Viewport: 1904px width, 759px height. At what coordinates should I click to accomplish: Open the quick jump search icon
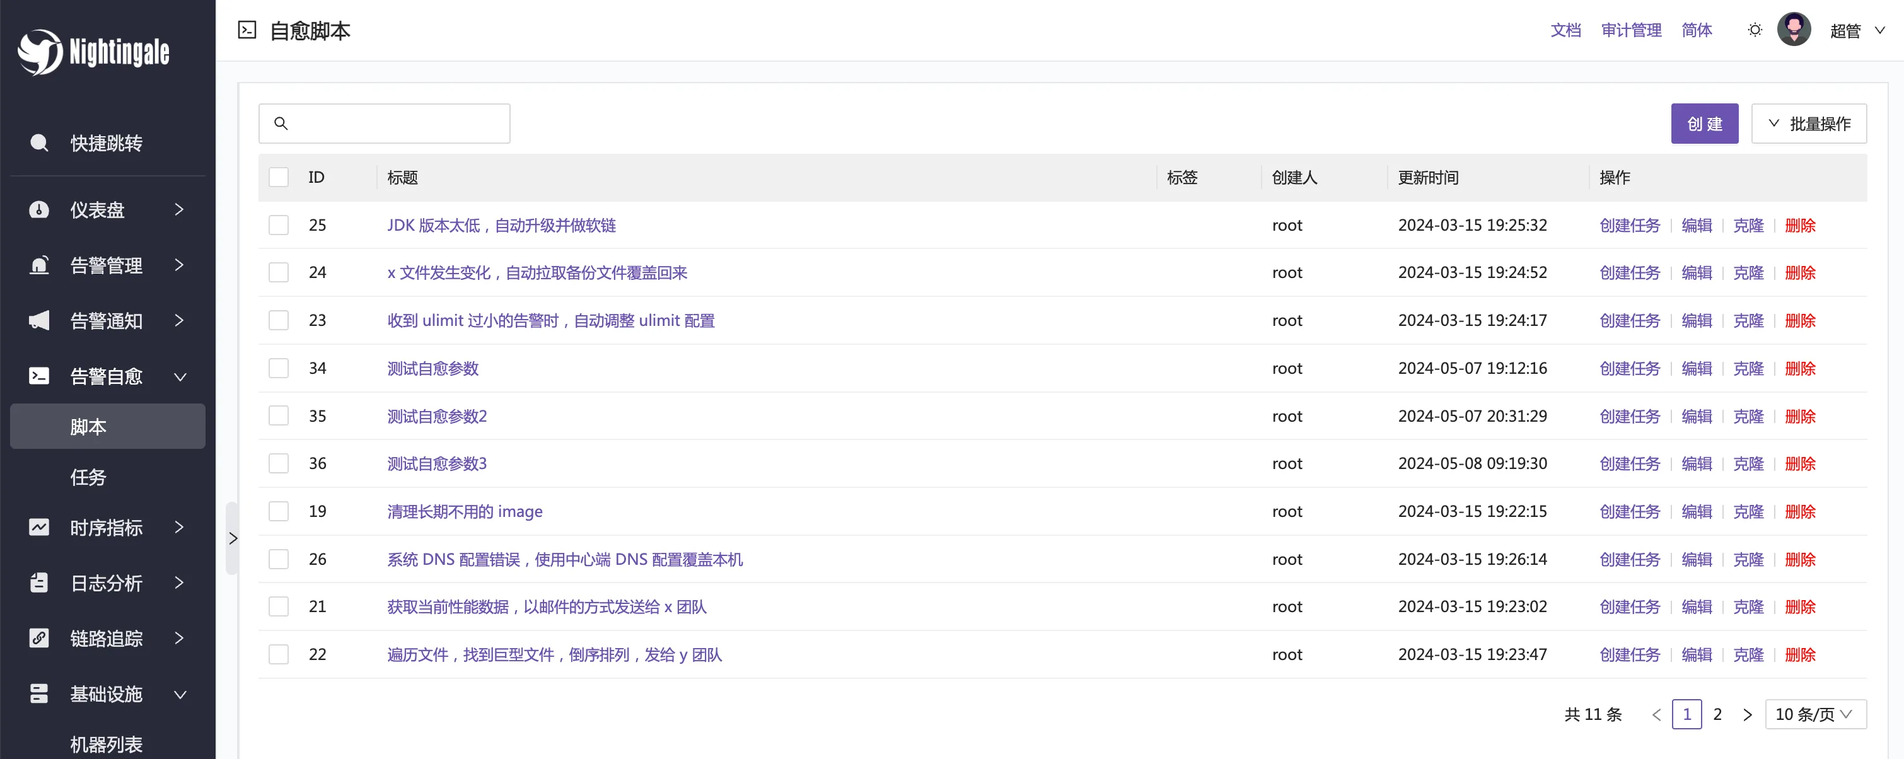tap(39, 142)
